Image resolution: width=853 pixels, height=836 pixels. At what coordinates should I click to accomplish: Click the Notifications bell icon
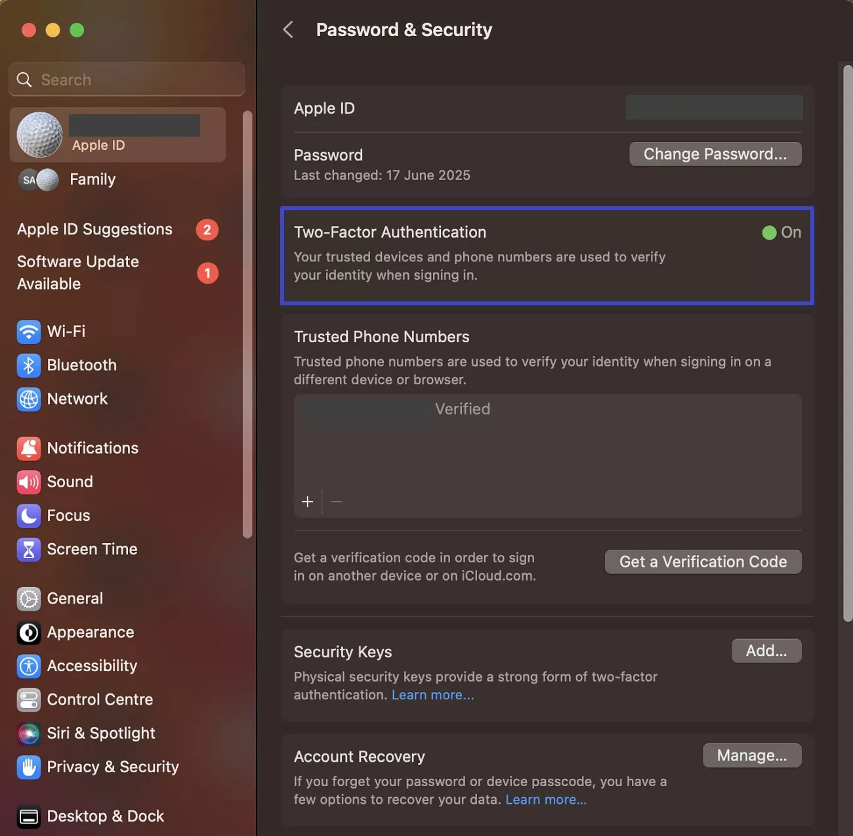pyautogui.click(x=28, y=449)
